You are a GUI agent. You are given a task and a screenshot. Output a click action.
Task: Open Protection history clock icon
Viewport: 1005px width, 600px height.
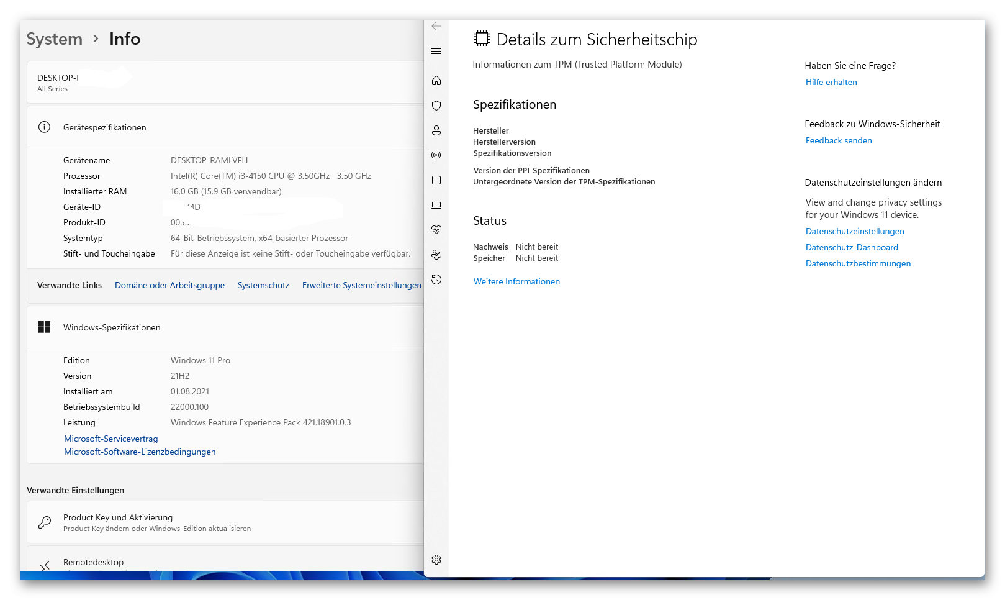pyautogui.click(x=436, y=280)
